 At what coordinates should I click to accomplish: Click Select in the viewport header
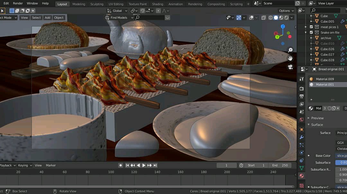(x=36, y=18)
